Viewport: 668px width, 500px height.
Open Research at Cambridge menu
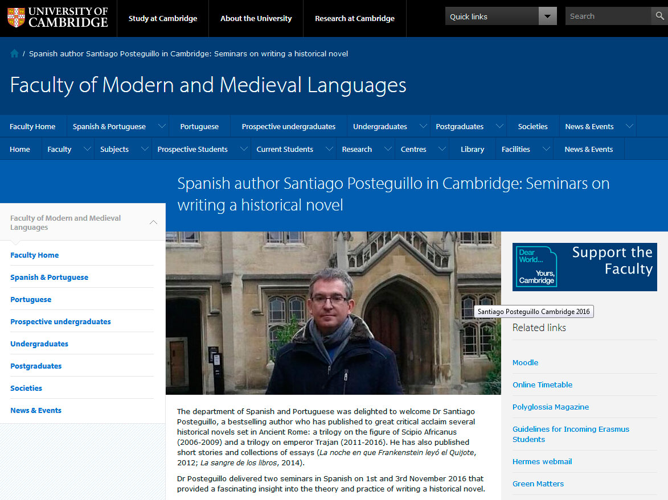tap(354, 18)
